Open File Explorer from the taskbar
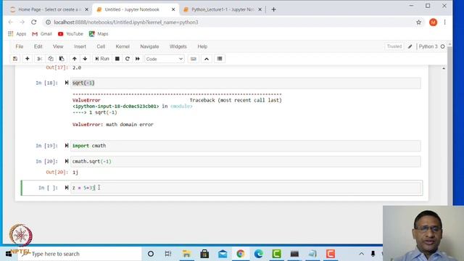464x261 pixels. tap(186, 254)
